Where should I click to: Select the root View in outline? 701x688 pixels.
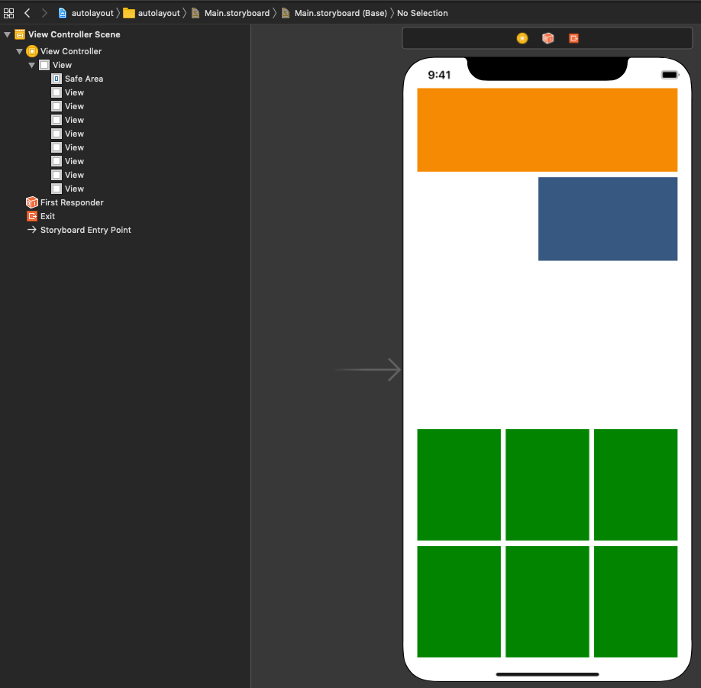62,65
